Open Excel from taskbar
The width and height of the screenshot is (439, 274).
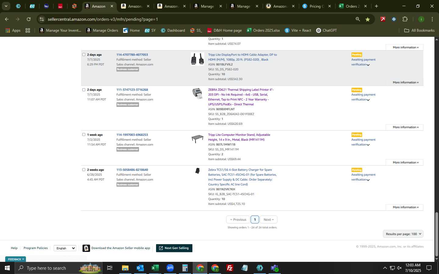pos(155,268)
